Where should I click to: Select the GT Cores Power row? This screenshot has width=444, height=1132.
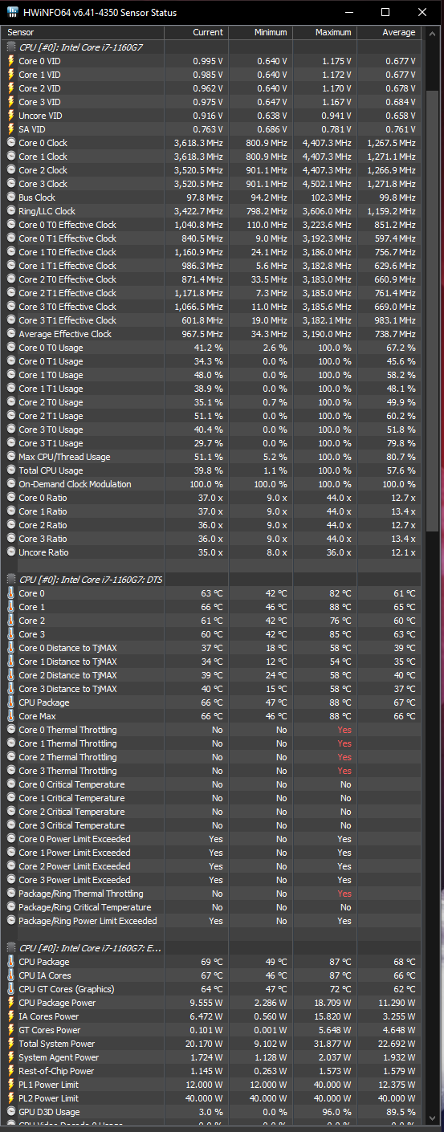[x=212, y=1030]
